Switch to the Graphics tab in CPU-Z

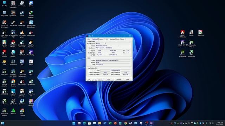(112, 39)
